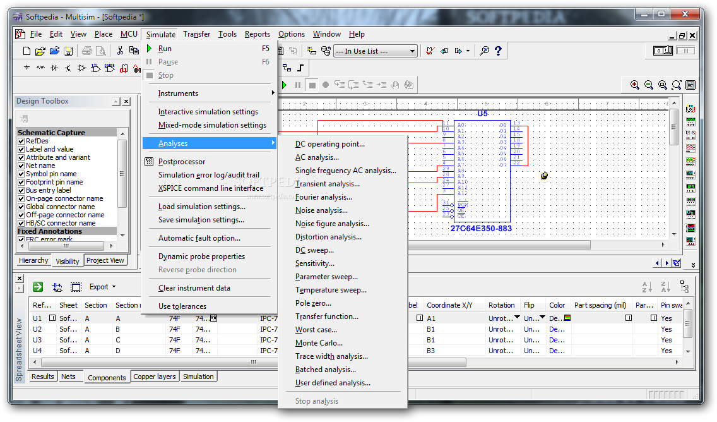Image resolution: width=717 pixels, height=422 pixels.
Task: Select the CMOS component group icon
Action: pos(110,68)
